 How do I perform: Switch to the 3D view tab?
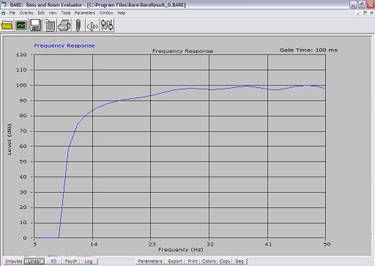[53, 261]
